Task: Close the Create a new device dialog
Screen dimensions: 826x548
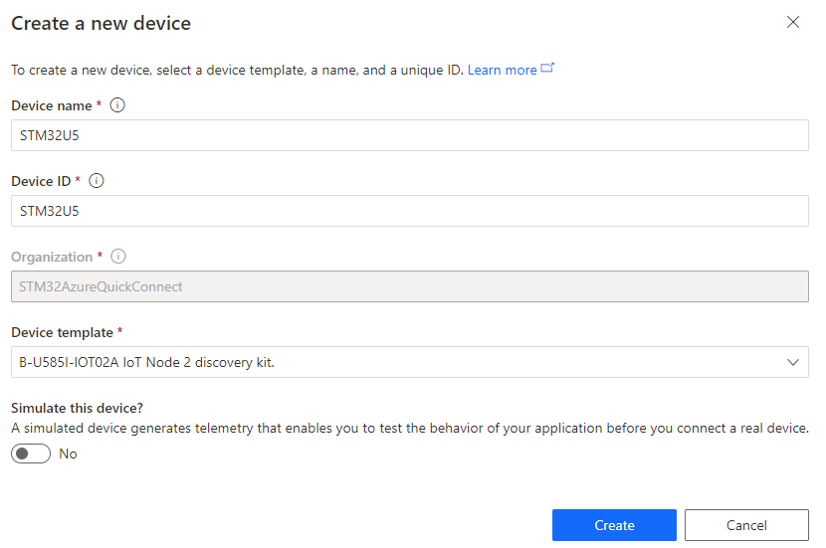Action: [793, 22]
